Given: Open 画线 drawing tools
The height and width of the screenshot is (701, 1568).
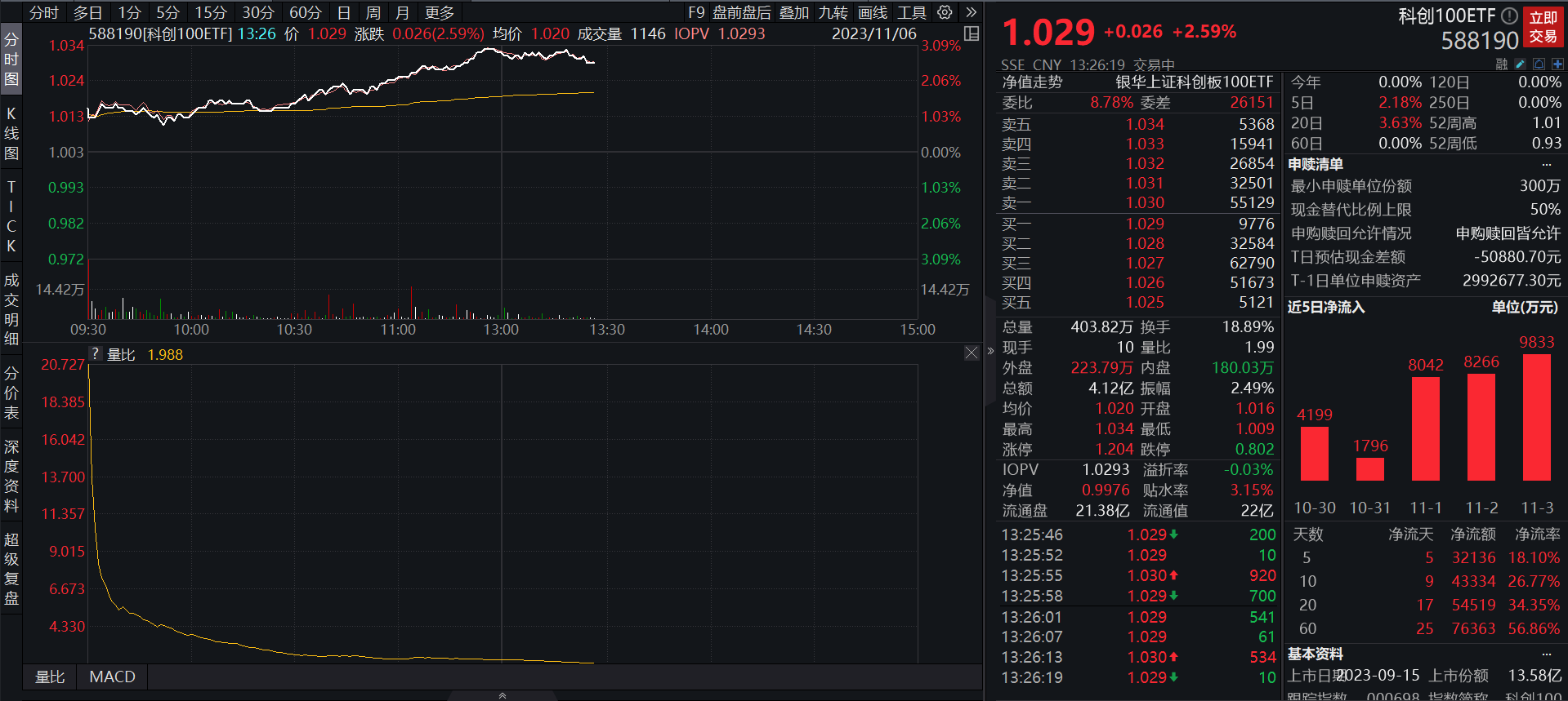Looking at the screenshot, I should pos(873,12).
